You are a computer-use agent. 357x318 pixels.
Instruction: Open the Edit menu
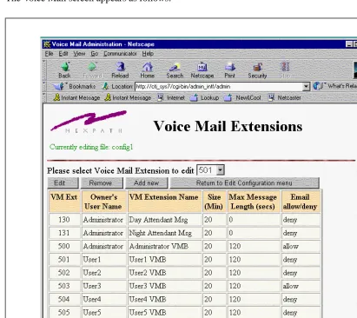[63, 54]
